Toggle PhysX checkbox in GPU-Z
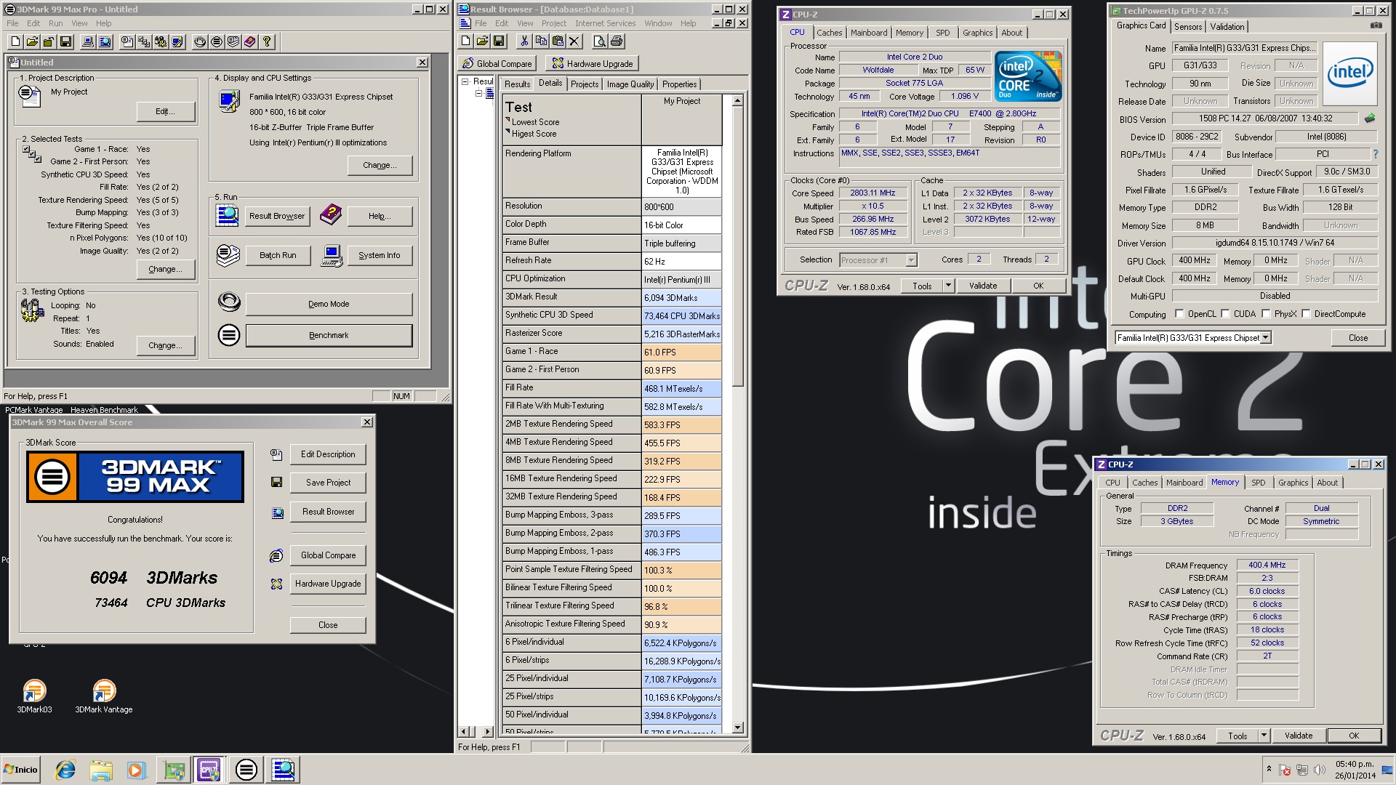Viewport: 1396px width, 785px height. point(1266,314)
